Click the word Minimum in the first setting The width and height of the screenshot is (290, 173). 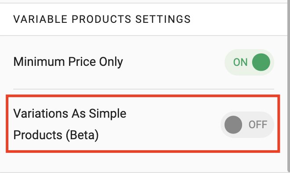[39, 61]
